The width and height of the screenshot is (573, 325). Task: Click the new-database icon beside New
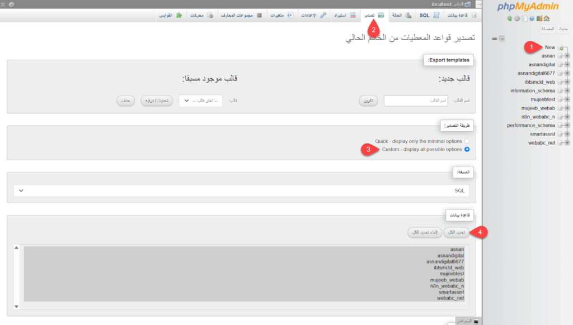pos(561,47)
